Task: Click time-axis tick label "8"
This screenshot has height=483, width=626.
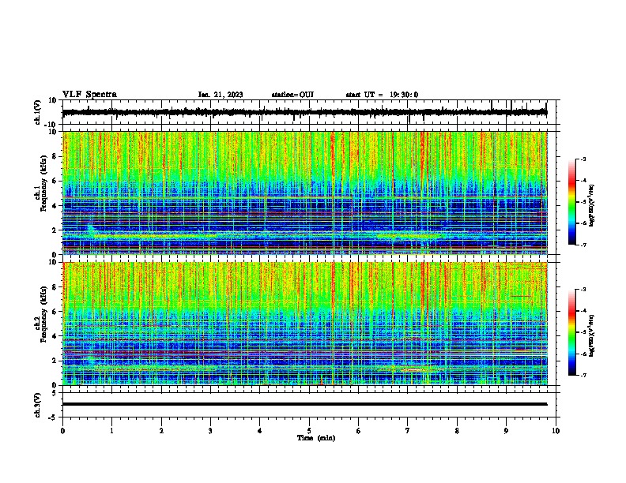Action: tap(457, 431)
